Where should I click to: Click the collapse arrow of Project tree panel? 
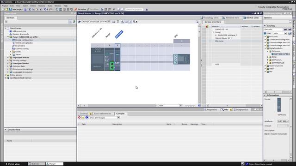click(75, 13)
